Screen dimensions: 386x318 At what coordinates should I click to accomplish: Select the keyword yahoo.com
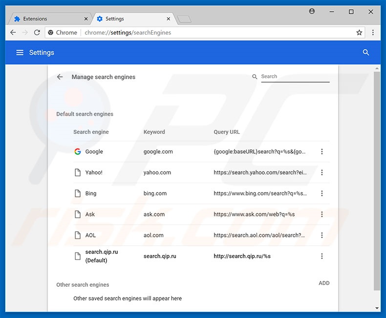(x=157, y=172)
